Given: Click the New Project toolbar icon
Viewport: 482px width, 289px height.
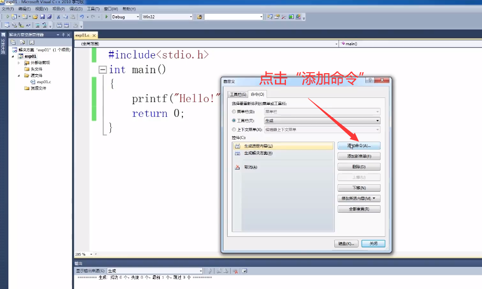Looking at the screenshot, I should pos(14,17).
